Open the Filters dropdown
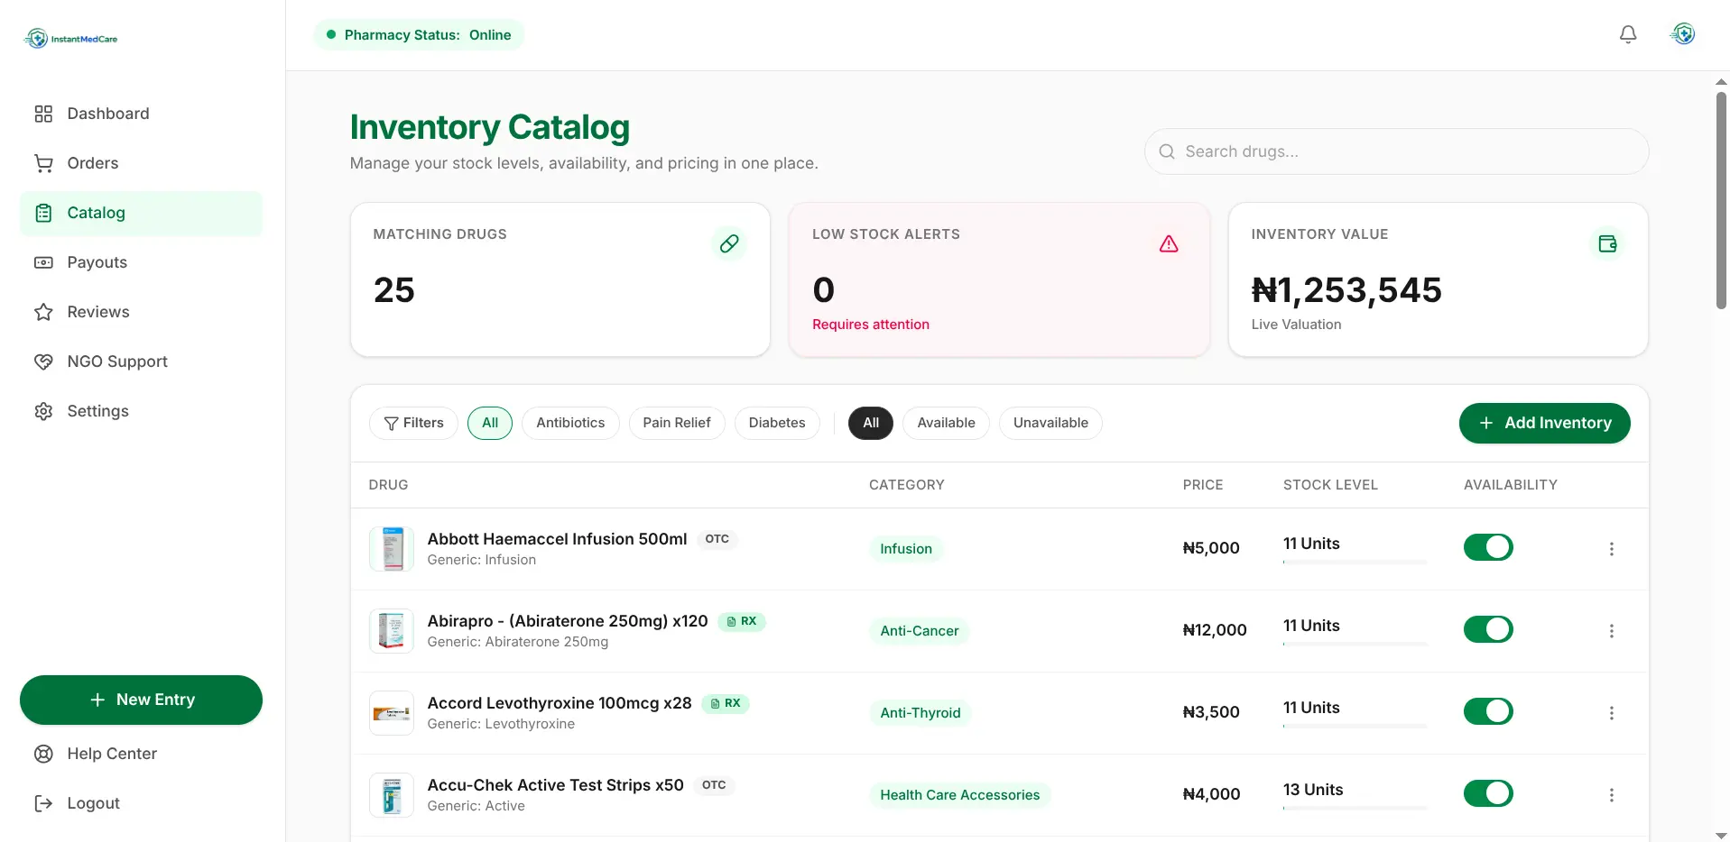The image size is (1730, 842). pyautogui.click(x=413, y=423)
